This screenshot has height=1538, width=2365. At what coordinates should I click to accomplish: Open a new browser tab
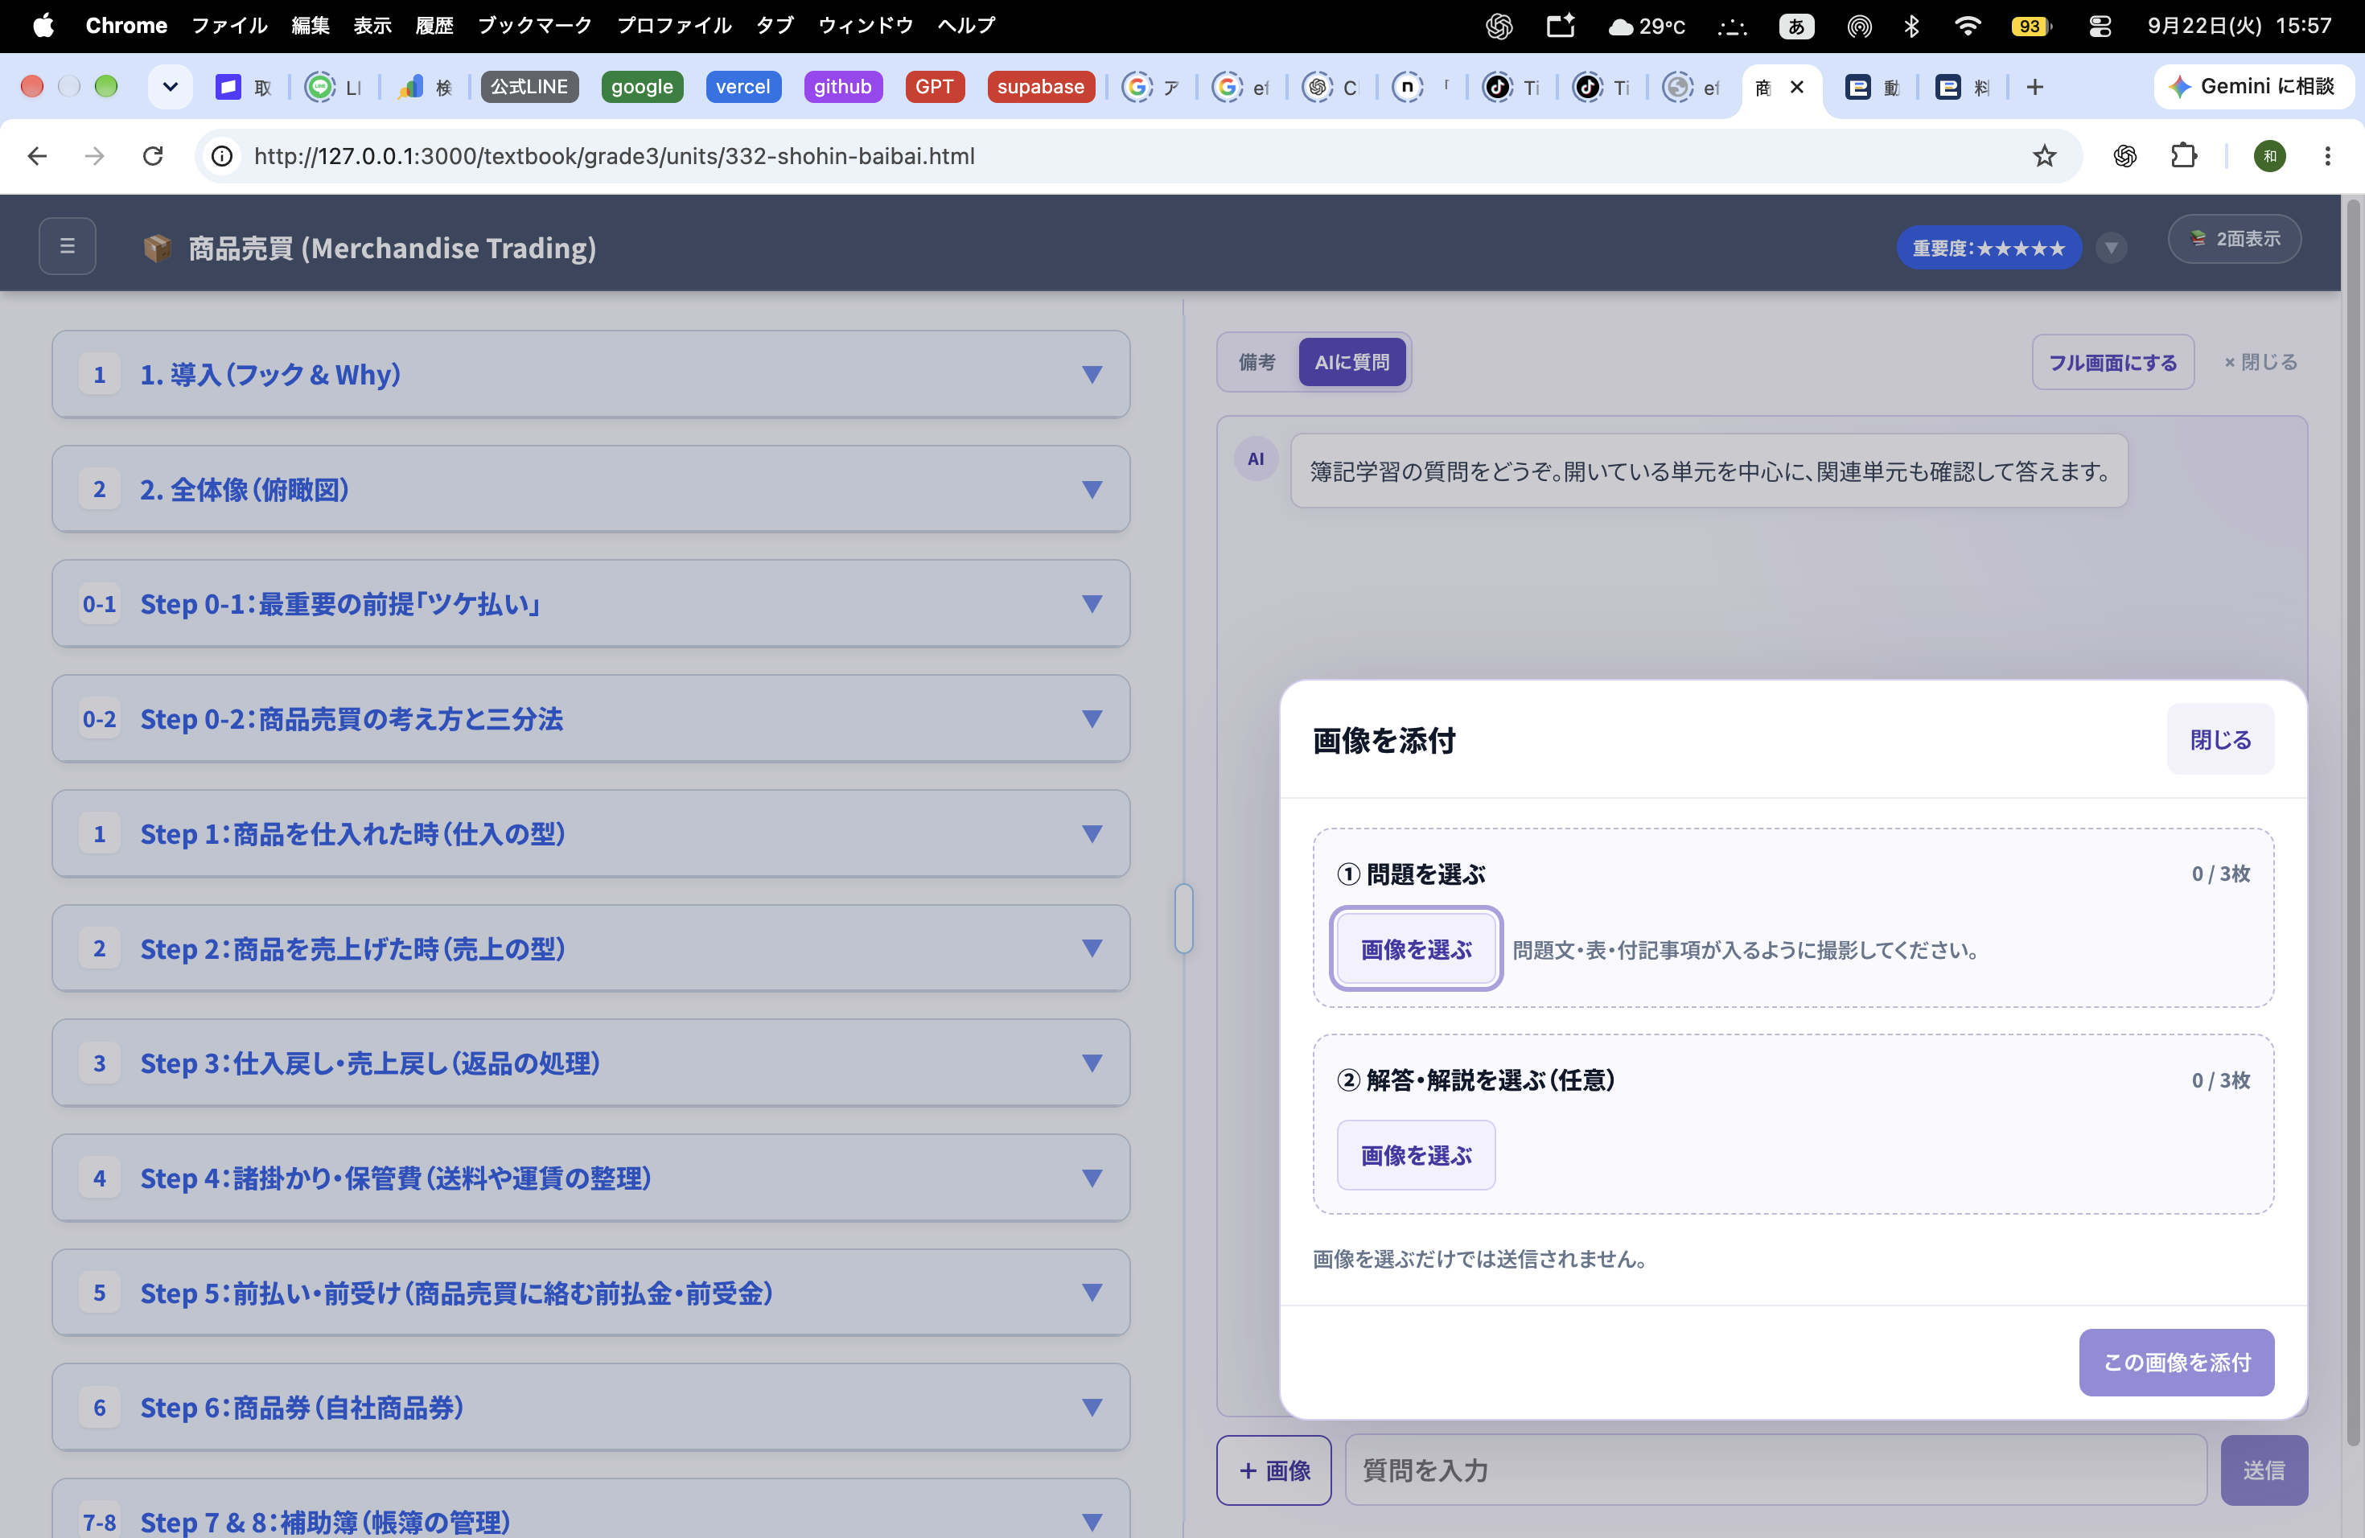2034,88
